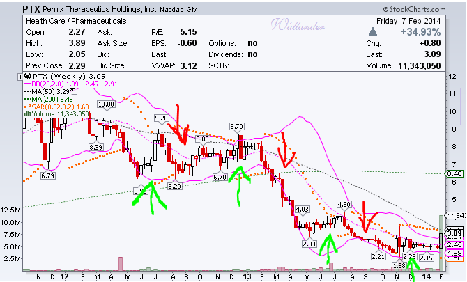
Task: Click the 2.21 price low label
Action: [x=378, y=256]
